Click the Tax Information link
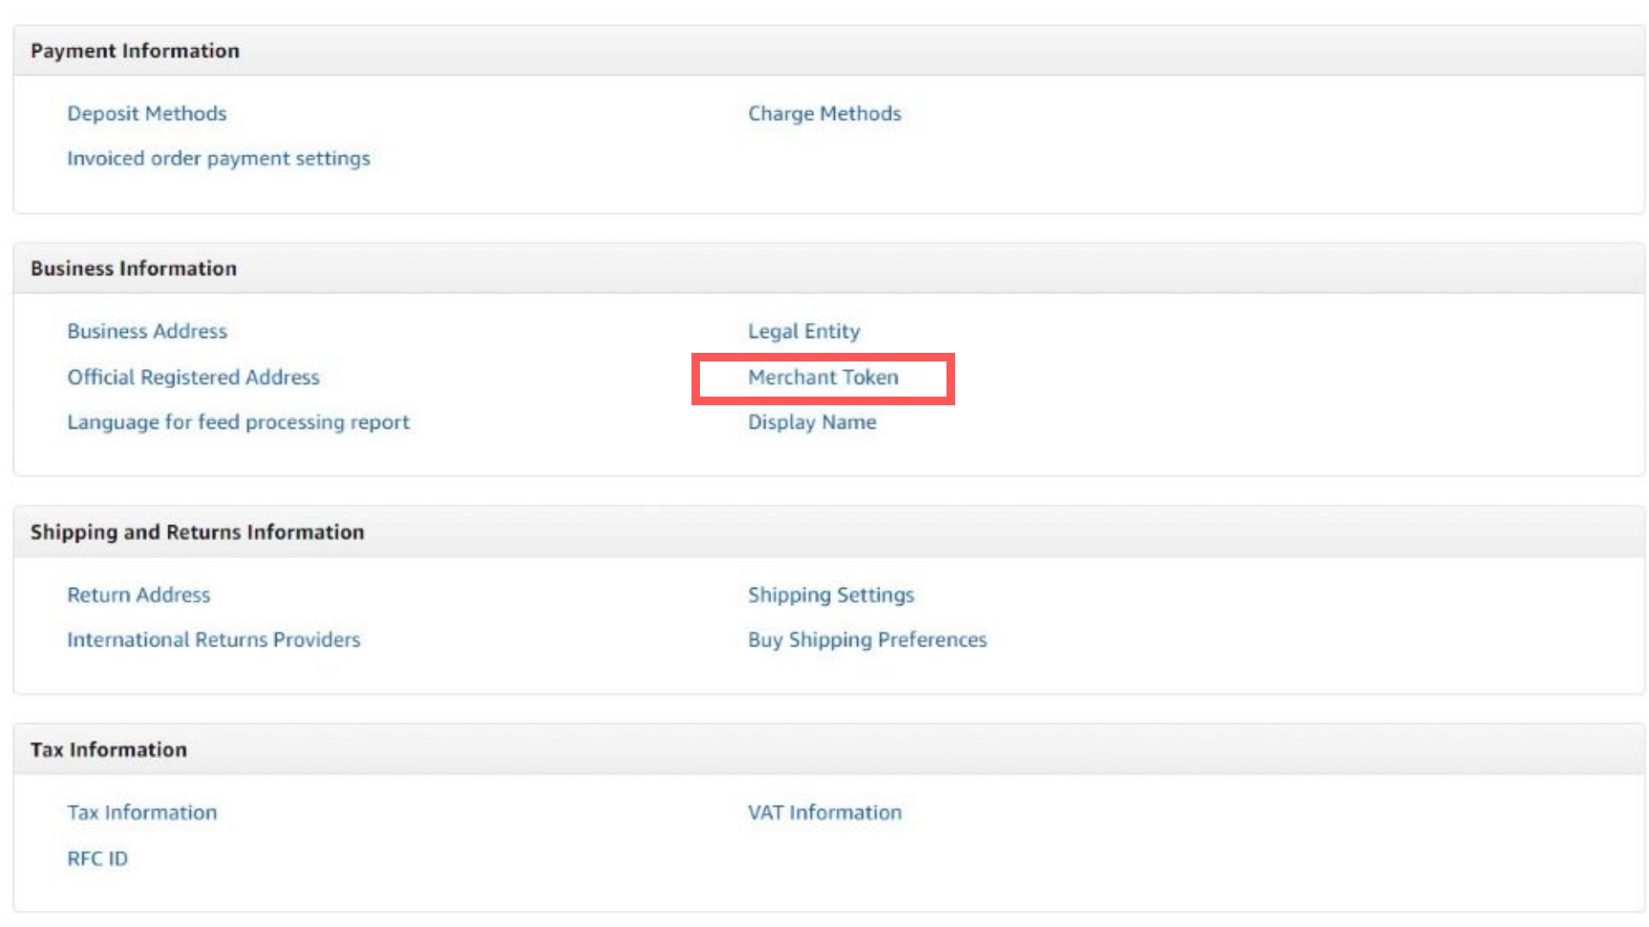1649x927 pixels. [x=142, y=813]
